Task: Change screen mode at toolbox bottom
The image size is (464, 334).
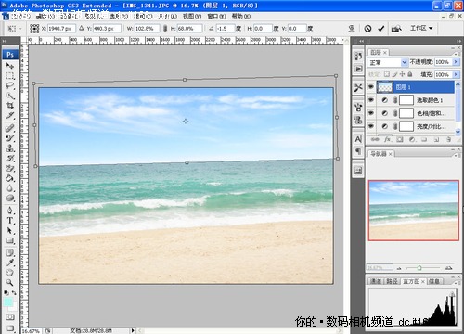Action: tap(10, 328)
